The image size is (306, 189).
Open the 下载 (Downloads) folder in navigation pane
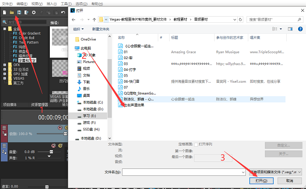pyautogui.click(x=83, y=82)
